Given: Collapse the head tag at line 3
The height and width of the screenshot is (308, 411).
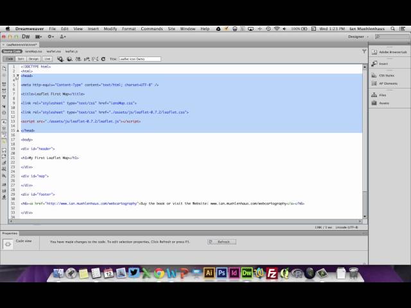Looking at the screenshot, I should [17, 76].
